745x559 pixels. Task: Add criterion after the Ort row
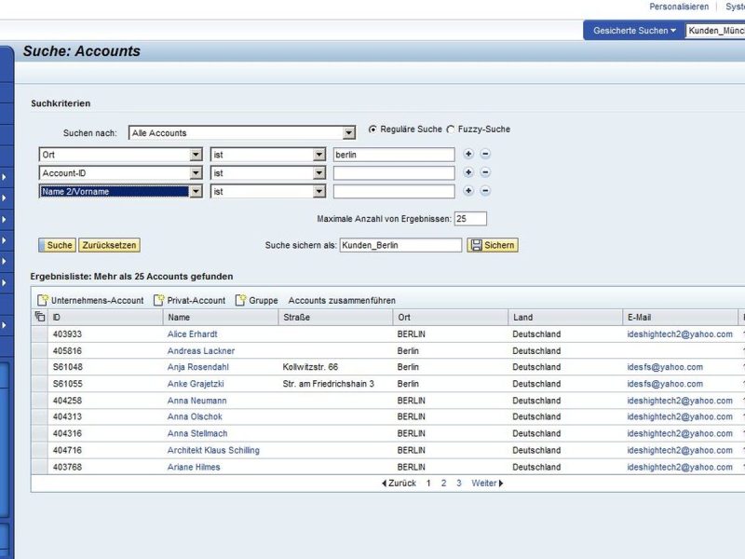click(x=468, y=154)
